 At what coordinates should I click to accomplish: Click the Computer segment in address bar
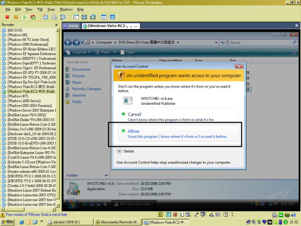click(x=104, y=42)
